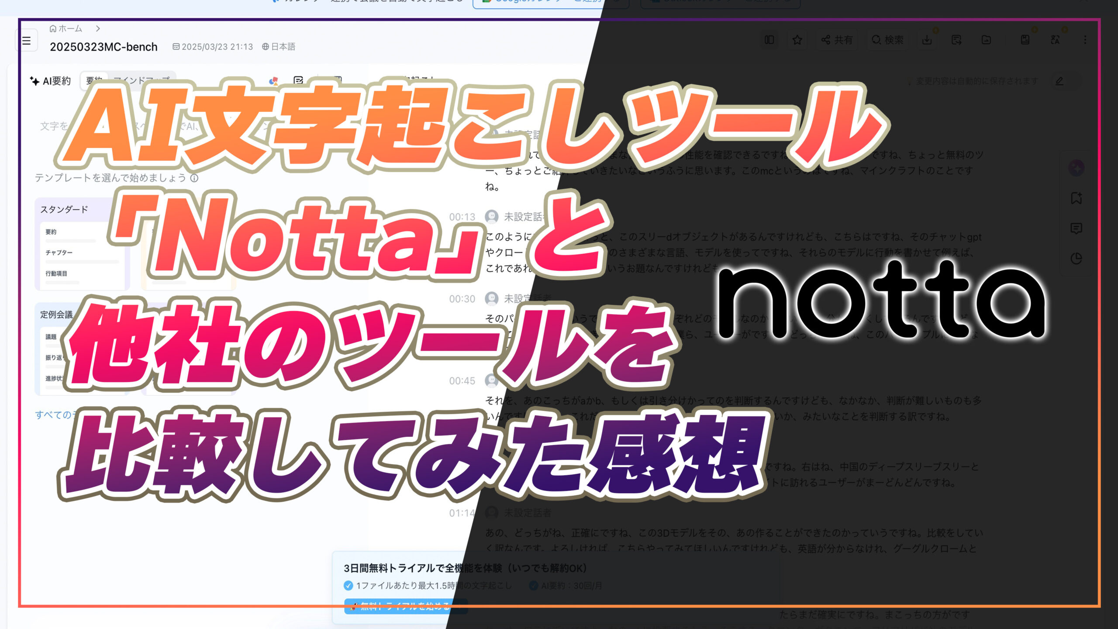Click the 未設定話者 speaker label at 01:14

pyautogui.click(x=528, y=513)
